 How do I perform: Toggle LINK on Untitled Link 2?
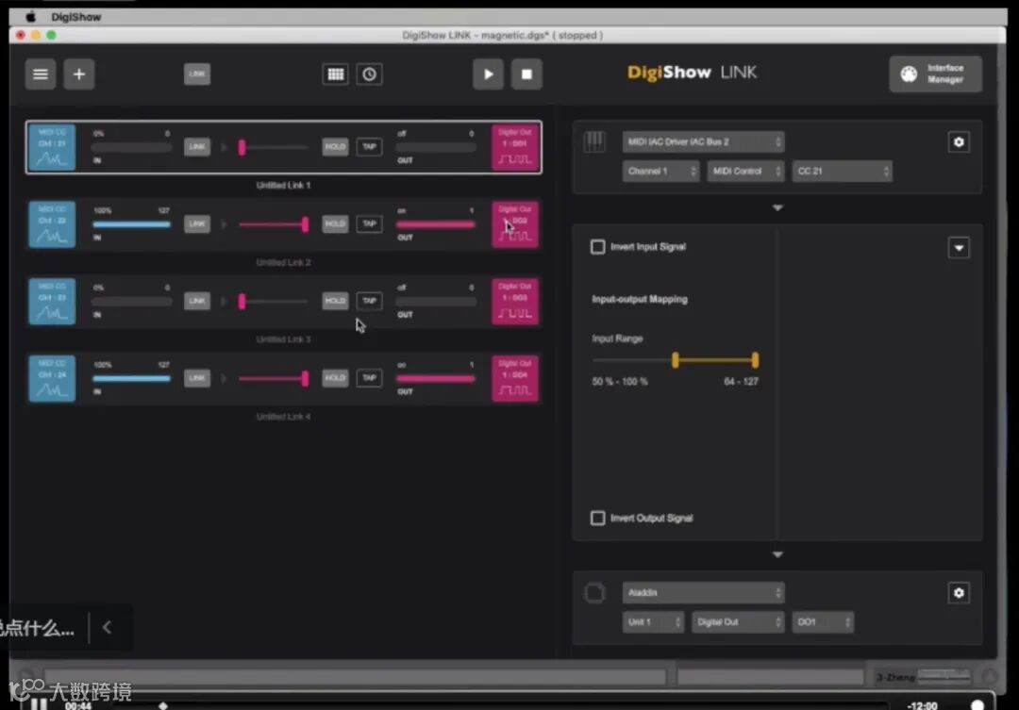tap(197, 224)
